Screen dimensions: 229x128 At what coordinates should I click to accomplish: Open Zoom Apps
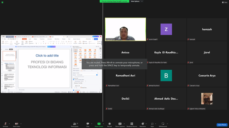pos(152,124)
